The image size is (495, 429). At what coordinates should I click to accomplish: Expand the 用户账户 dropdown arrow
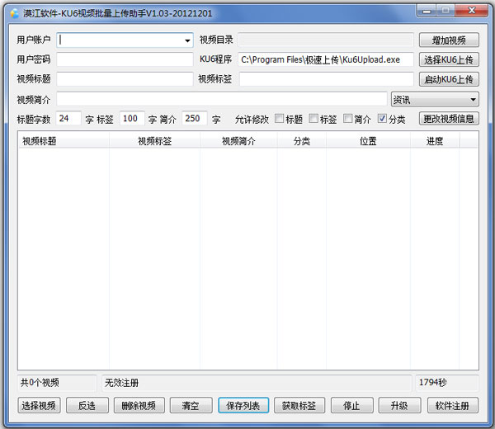tap(187, 40)
